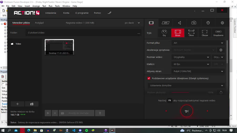
Task: Click the Nagrania wideo: 1 (300 MB) text
Action: pyautogui.click(x=80, y=23)
